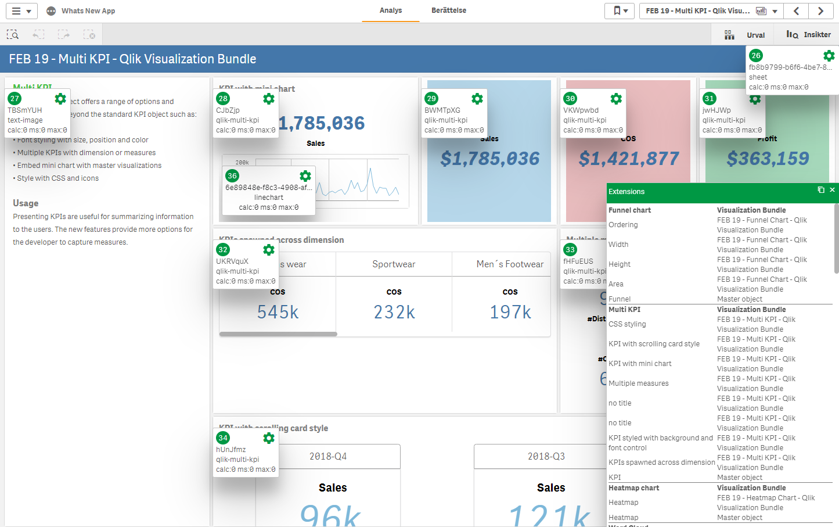Step back in selections

[38, 35]
